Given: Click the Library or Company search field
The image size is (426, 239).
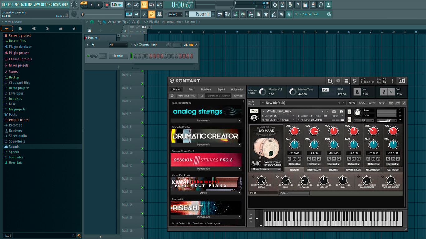Looking at the screenshot, I should (x=218, y=96).
